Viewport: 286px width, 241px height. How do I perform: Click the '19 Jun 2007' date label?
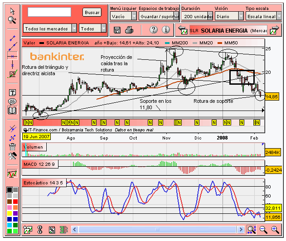(x=36, y=136)
